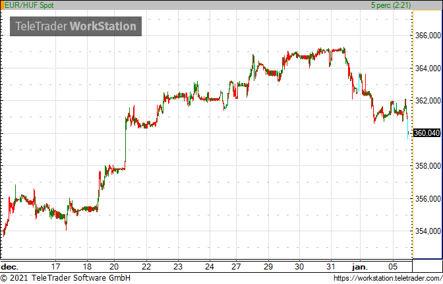This screenshot has width=443, height=284.
Task: Click the 2021 TeleTrader Software GmbH copyright text
Action: [65, 278]
